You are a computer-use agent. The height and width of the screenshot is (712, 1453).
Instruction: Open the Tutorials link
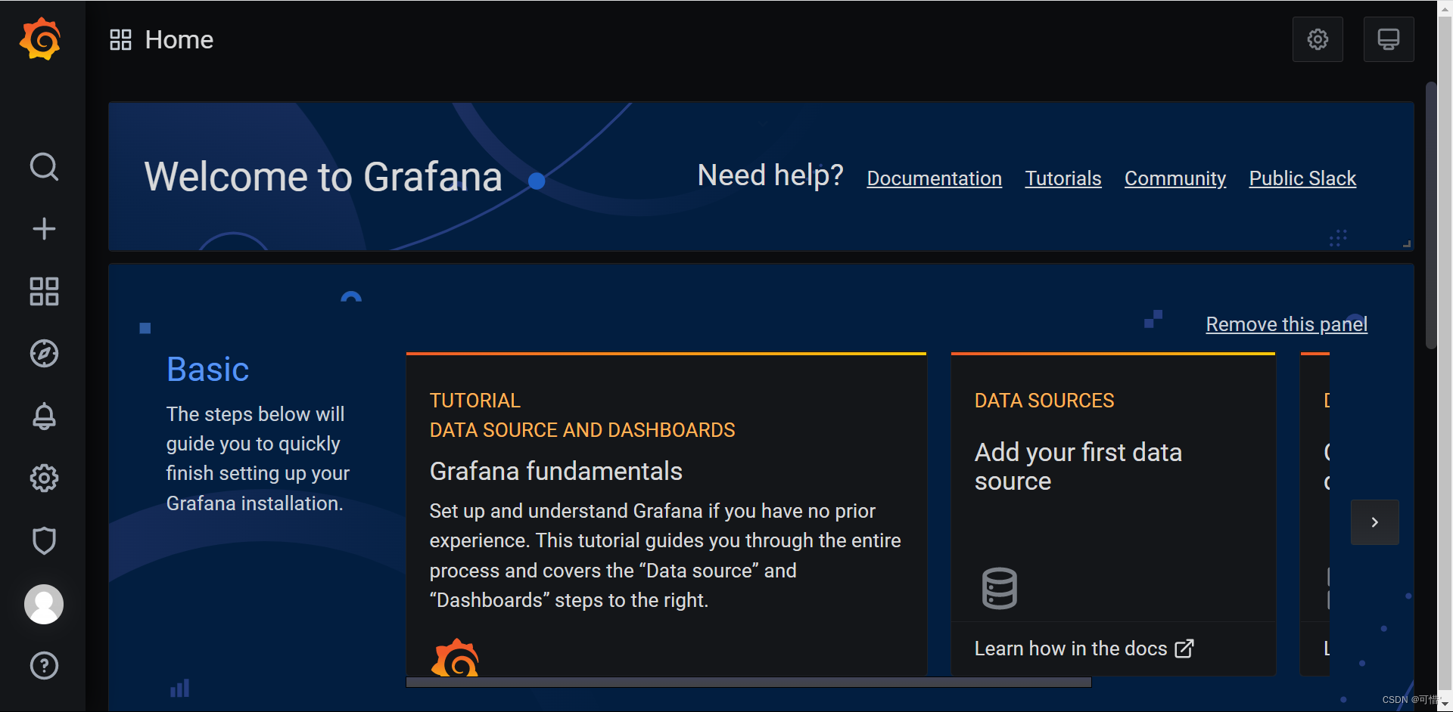1063,178
